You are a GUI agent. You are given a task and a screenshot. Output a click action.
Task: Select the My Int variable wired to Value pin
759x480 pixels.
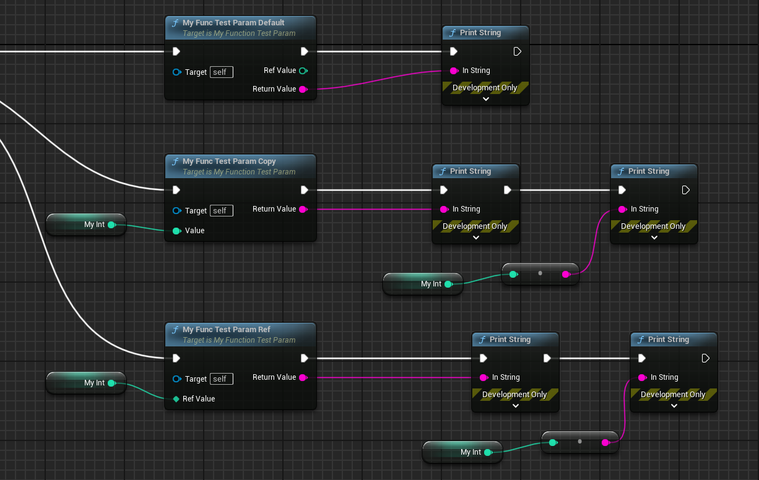point(87,225)
